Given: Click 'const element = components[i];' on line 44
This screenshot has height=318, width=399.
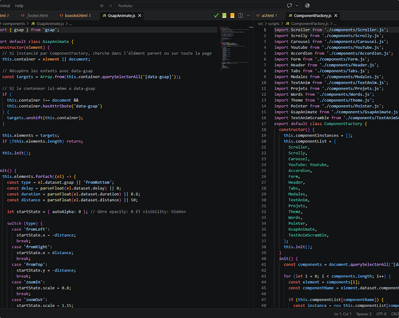Looking at the screenshot, I should tap(324, 282).
